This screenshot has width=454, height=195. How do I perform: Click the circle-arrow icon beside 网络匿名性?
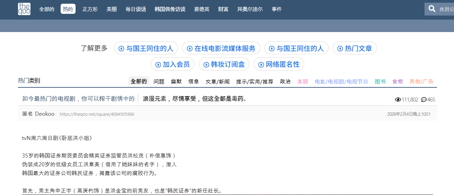[x=260, y=64]
